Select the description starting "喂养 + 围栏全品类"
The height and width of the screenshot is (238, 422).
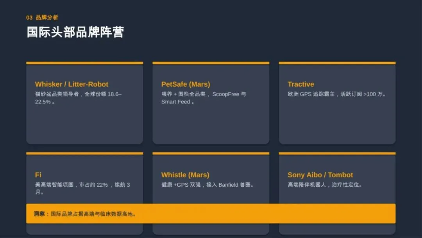204,98
